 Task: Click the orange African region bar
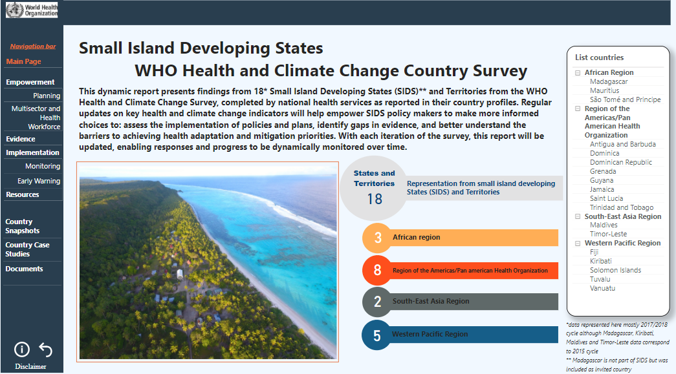474,238
